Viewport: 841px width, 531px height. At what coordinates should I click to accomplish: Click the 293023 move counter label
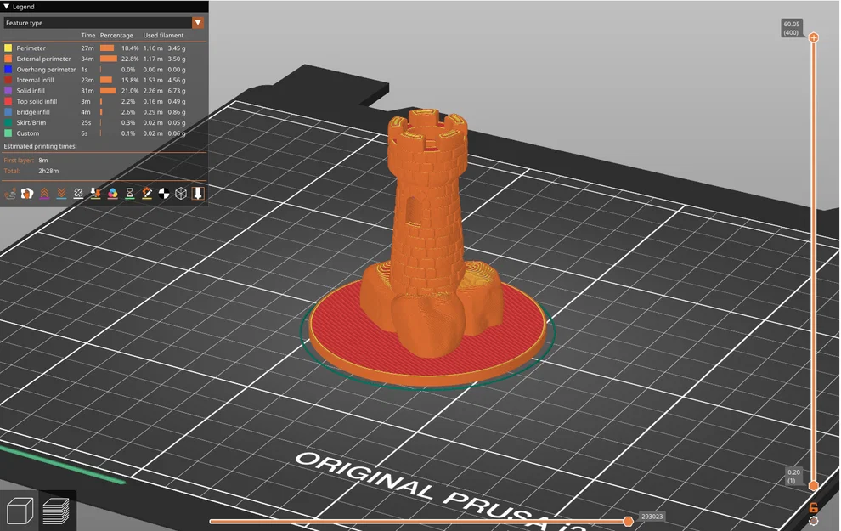(x=652, y=517)
